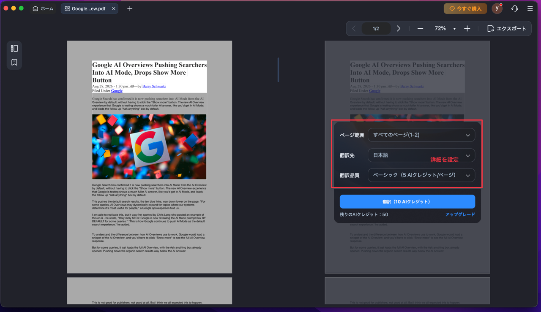Viewport: 541px width, 312px height.
Task: Add a new tab with plus icon
Action: point(130,8)
